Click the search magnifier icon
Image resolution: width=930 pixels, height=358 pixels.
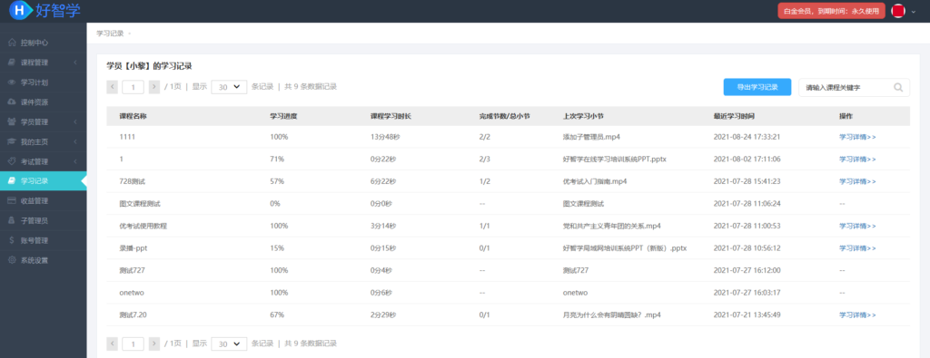coord(898,88)
